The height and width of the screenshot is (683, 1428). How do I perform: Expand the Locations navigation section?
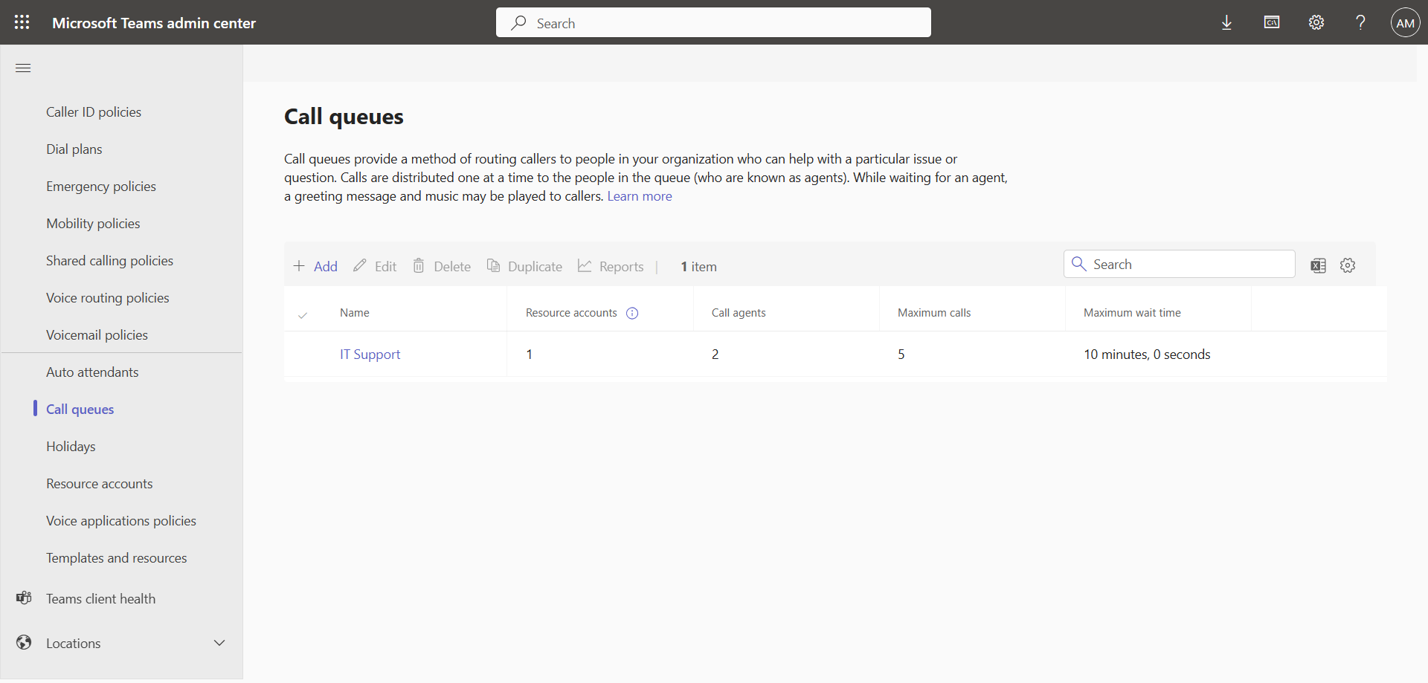tap(219, 643)
